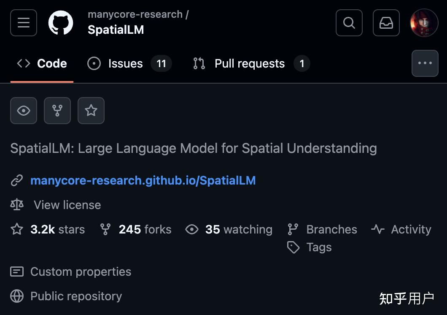Screen dimensions: 447x315
Task: Switch to the Code tab
Action: 42,63
